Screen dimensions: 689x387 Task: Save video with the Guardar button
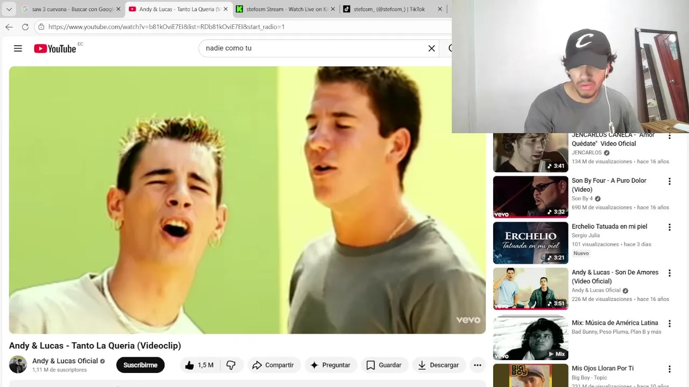pos(383,365)
